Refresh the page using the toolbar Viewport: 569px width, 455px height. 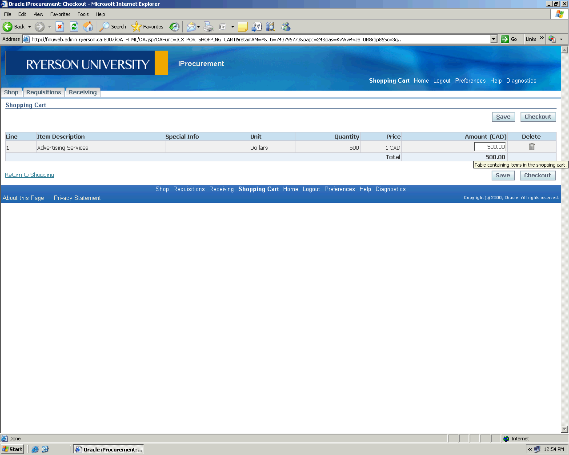74,27
